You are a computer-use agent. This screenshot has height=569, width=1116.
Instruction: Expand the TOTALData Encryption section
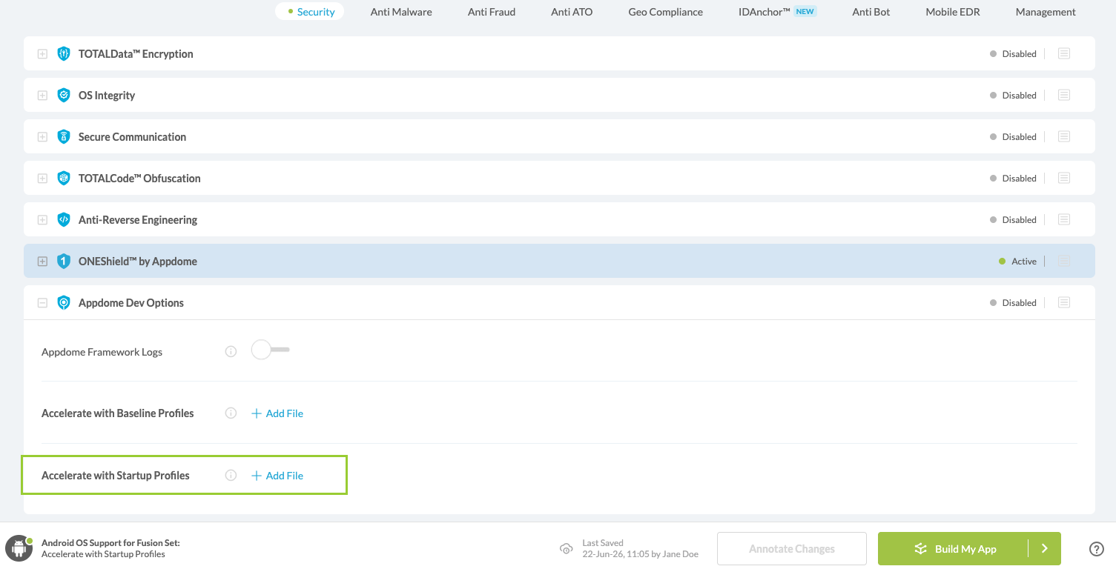click(42, 54)
